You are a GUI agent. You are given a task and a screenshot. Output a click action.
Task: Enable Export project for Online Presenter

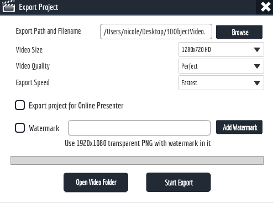(x=20, y=105)
